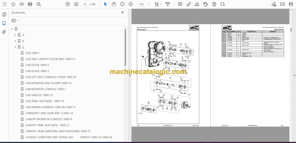Open CAB AND CANOPY FLOOR MAT bookmark
Screen dimensions: 296x143
[50, 59]
